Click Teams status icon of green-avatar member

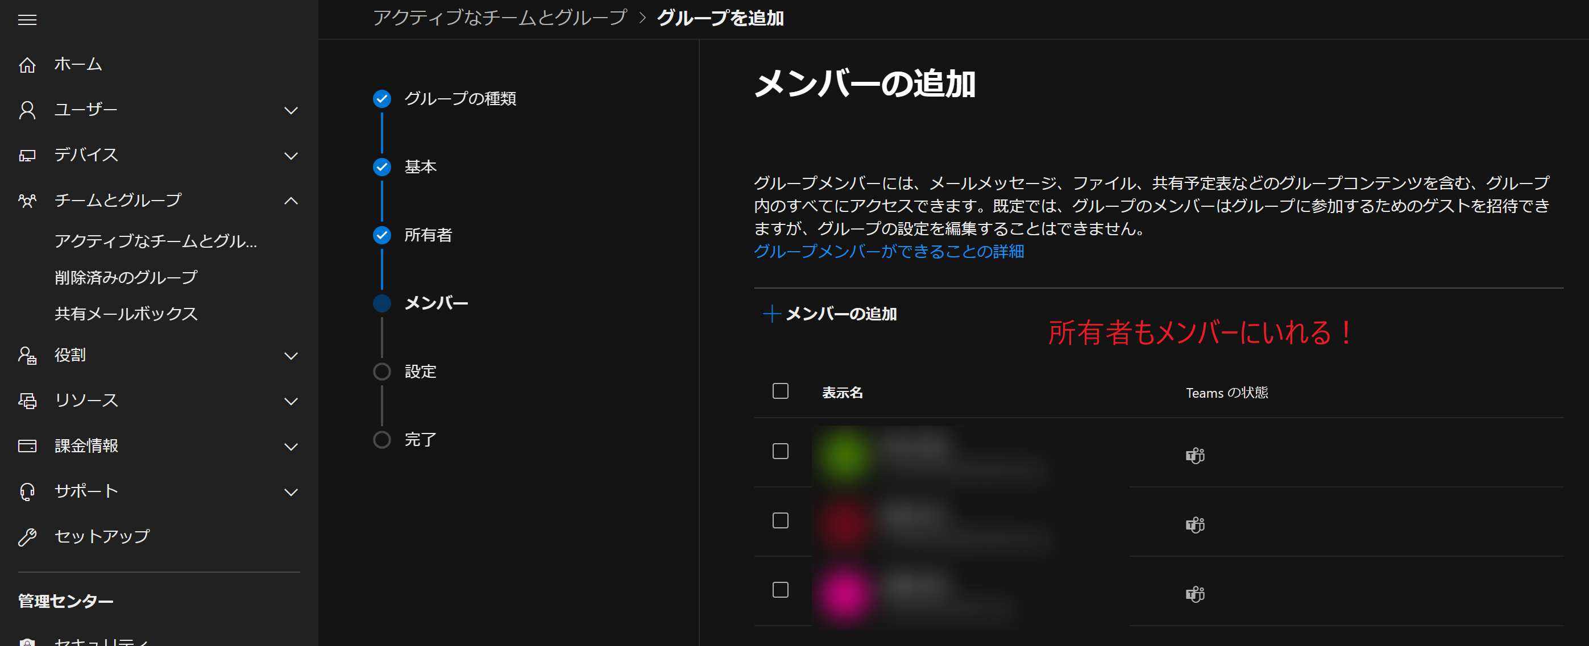point(1195,456)
